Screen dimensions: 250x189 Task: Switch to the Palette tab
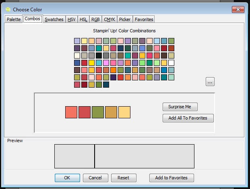click(13, 19)
